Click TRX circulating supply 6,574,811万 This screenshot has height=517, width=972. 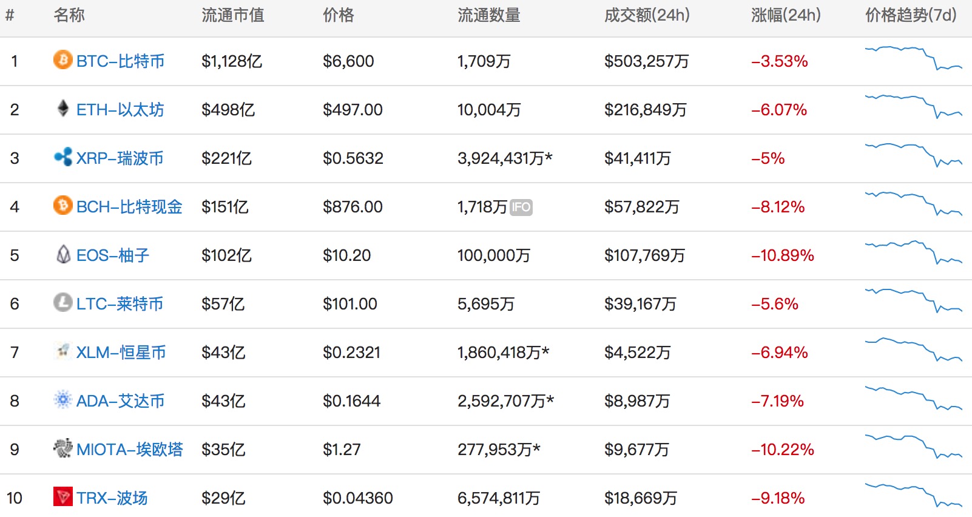pyautogui.click(x=499, y=498)
